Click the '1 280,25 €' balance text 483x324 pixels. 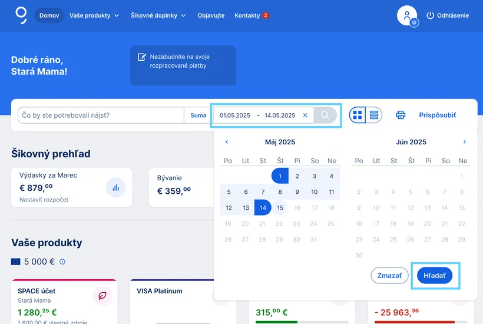coord(37,312)
